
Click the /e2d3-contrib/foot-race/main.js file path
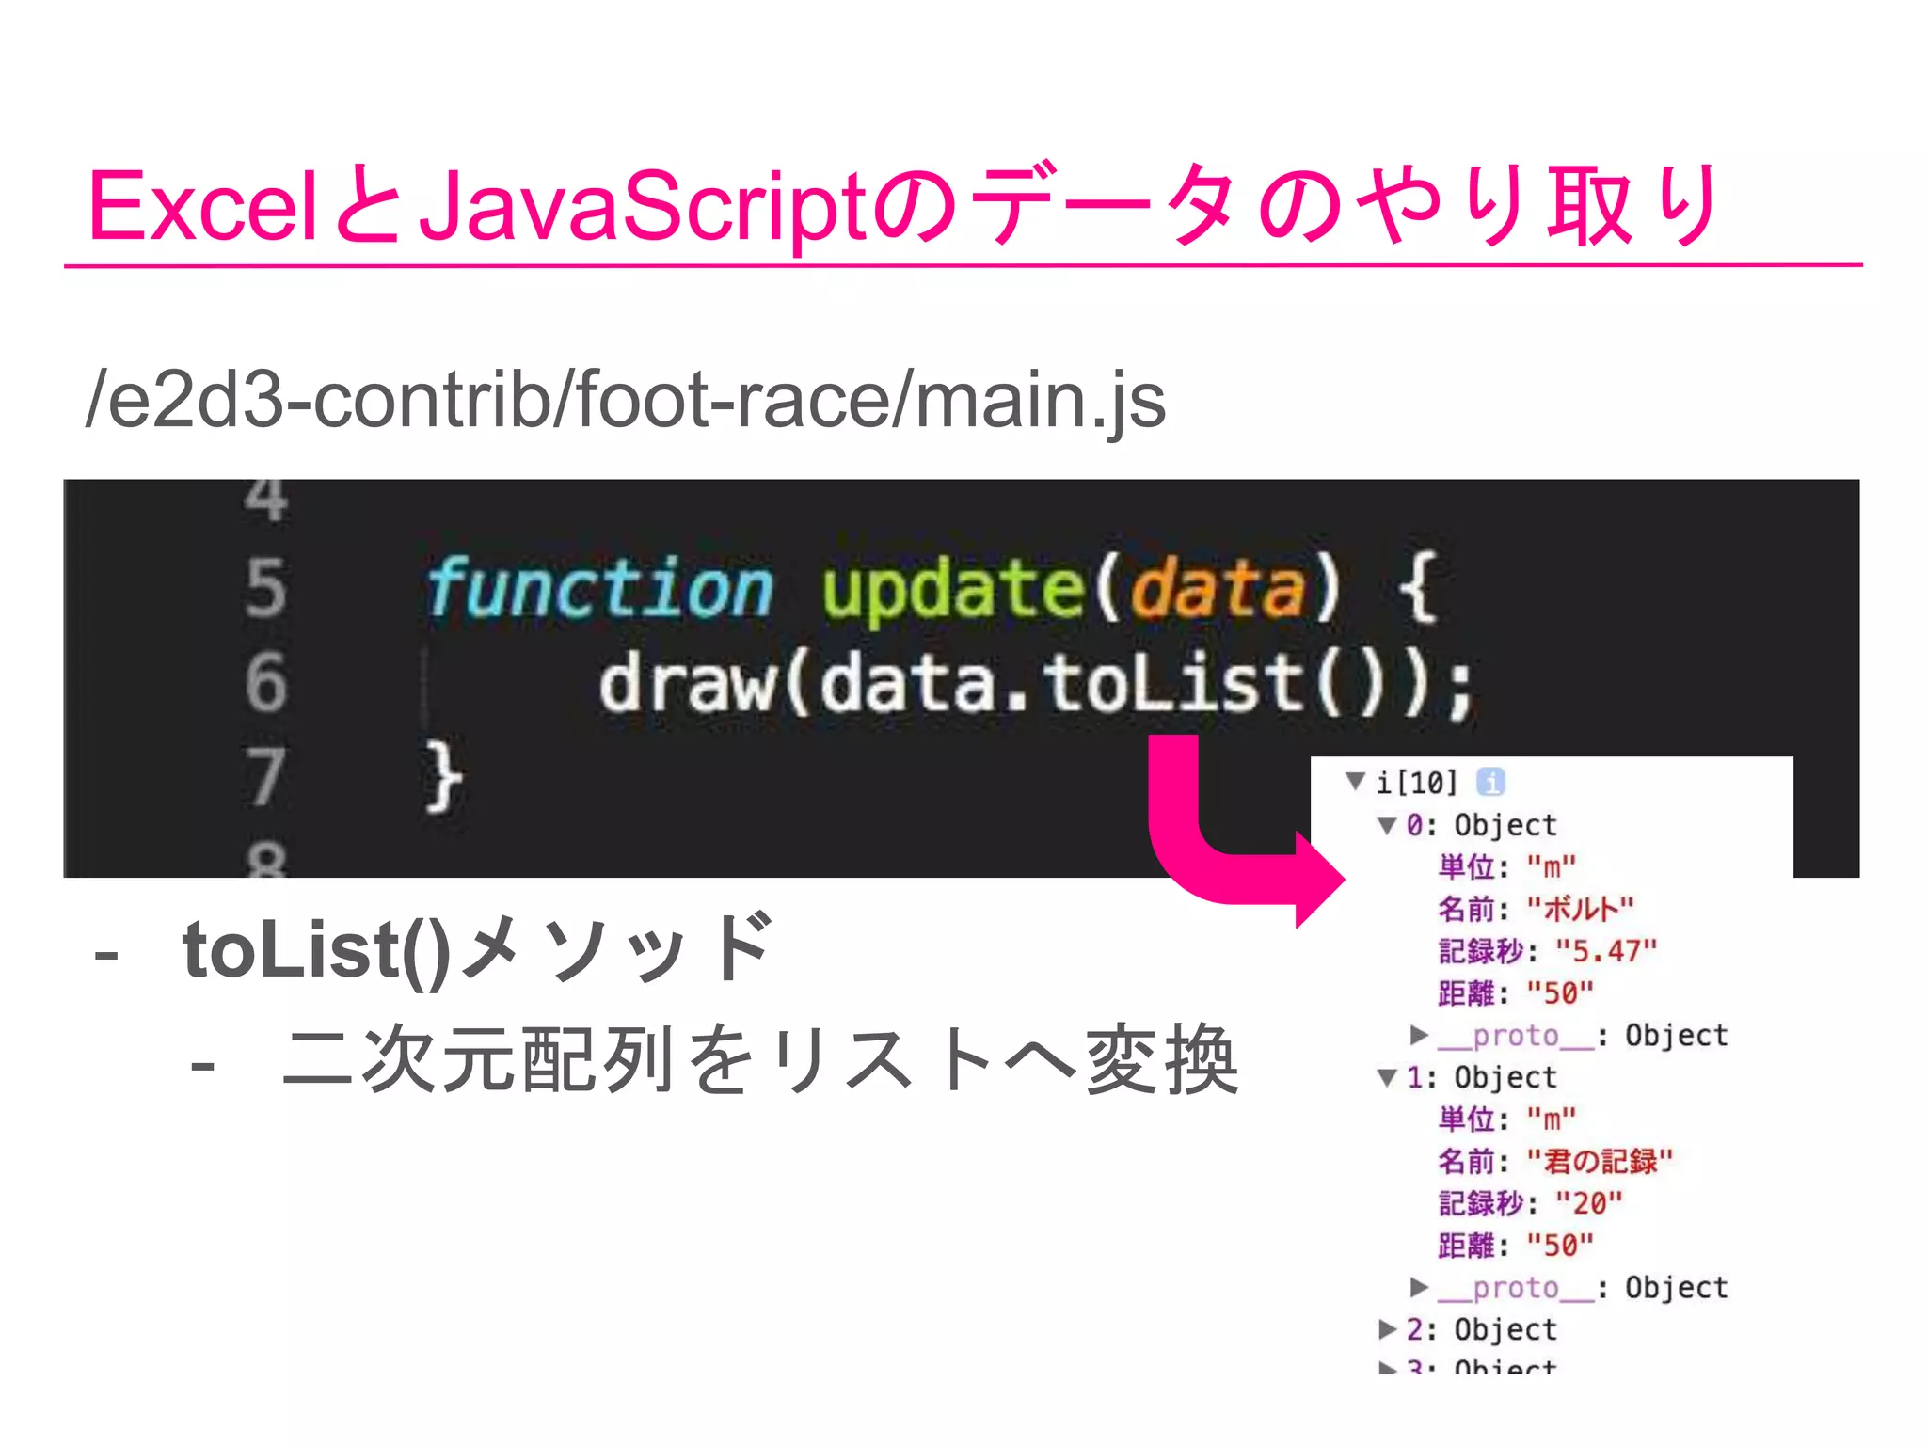coord(626,399)
